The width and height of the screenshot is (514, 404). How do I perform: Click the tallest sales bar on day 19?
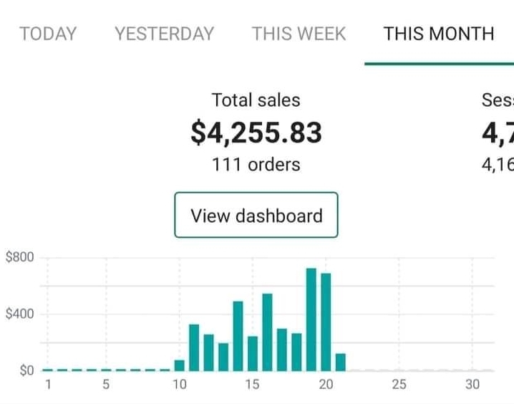point(311,319)
